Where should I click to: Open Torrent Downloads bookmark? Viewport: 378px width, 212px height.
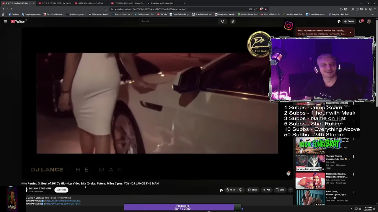315,14
